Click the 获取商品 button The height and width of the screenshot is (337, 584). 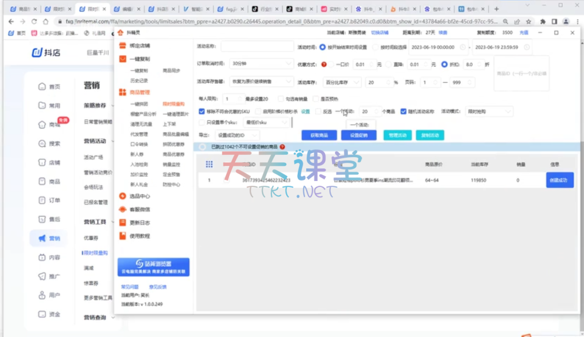point(319,135)
